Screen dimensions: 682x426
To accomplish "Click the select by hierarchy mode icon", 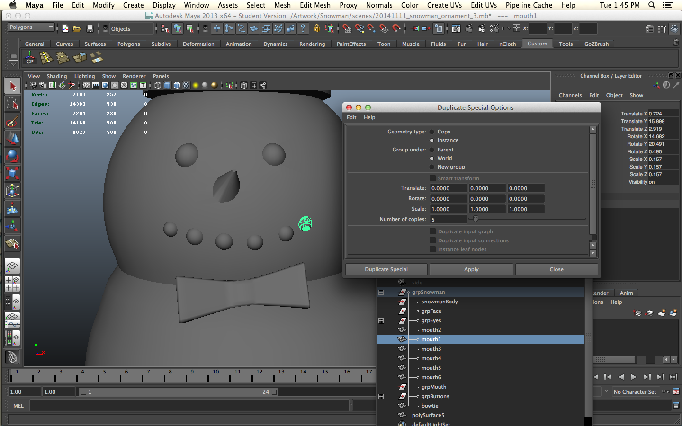I will coord(165,29).
